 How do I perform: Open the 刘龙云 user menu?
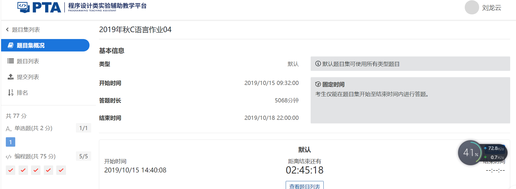[491, 8]
